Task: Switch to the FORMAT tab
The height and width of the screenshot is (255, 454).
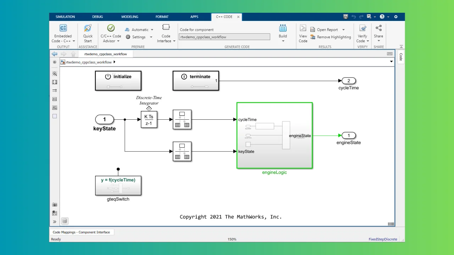Action: tap(162, 17)
